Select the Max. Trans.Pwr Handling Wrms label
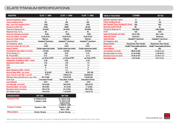The image size is (178, 126). point(18,25)
